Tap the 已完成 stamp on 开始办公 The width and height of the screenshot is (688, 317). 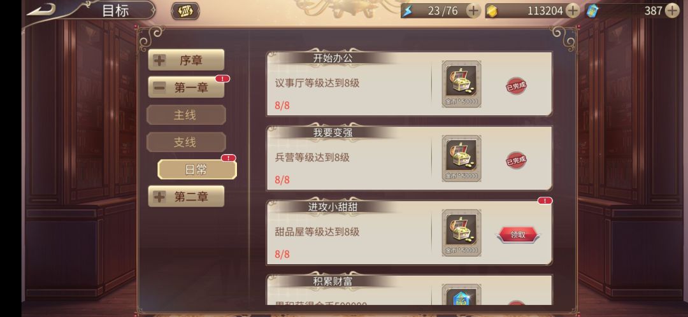(516, 86)
